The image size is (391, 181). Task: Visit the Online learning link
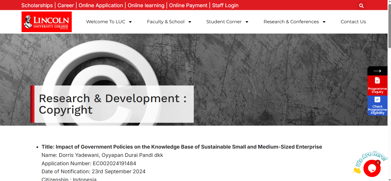click(x=146, y=5)
